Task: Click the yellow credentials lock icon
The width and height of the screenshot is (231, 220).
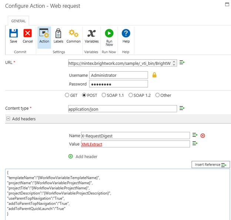Action: coord(154,75)
